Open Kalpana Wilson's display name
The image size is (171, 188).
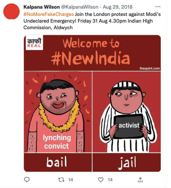pyautogui.click(x=42, y=7)
